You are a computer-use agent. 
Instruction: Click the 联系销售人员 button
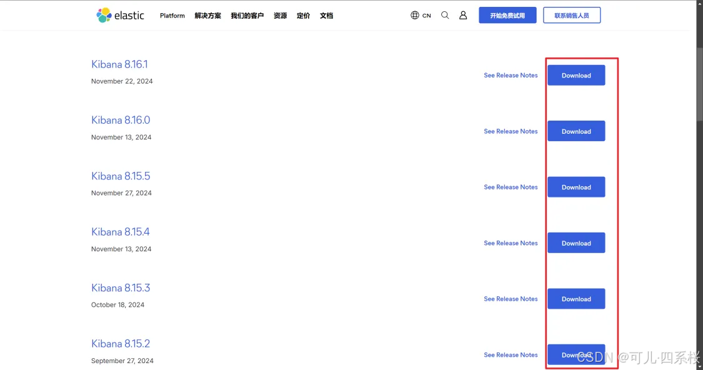coord(572,15)
